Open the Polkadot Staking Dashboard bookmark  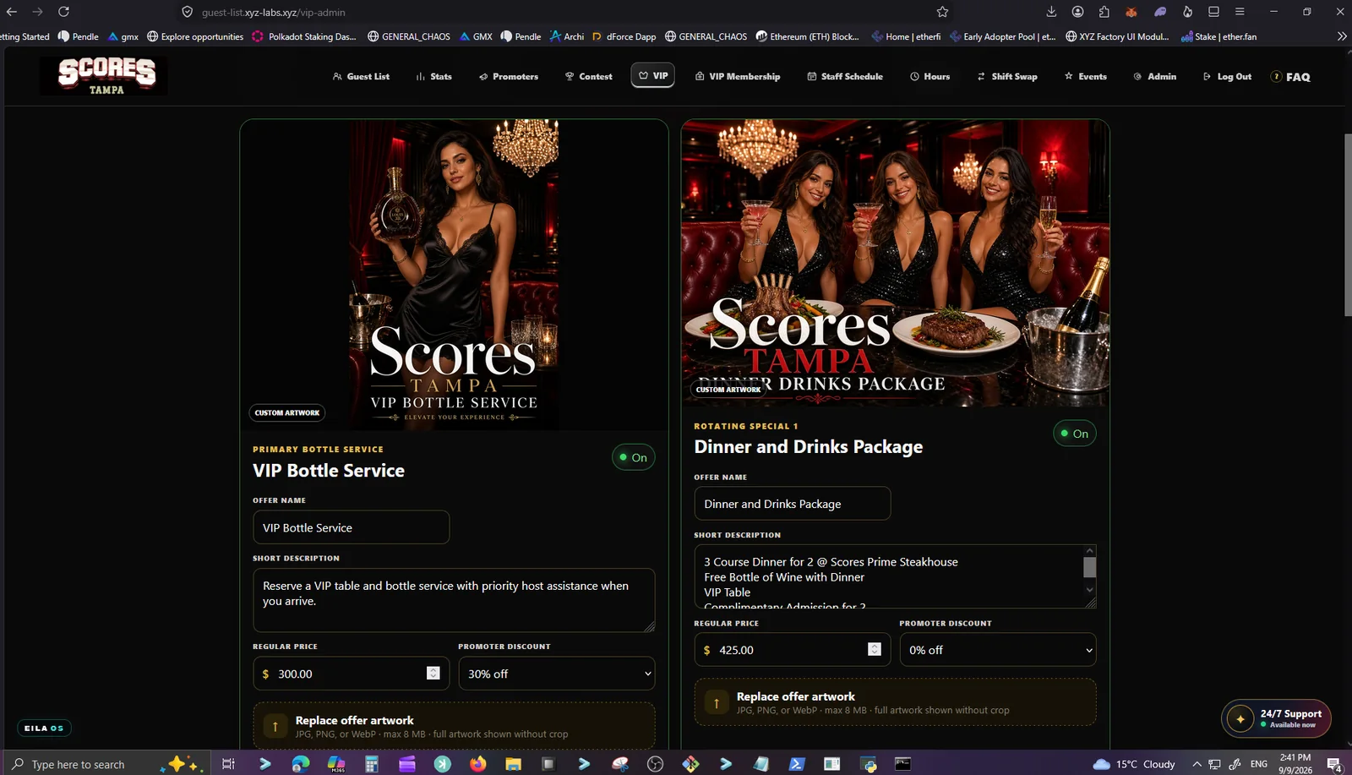304,36
